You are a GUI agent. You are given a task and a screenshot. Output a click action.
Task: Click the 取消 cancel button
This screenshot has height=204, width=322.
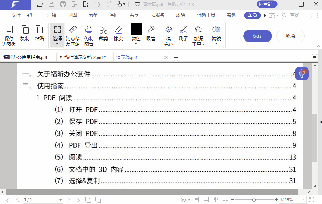coord(290,36)
